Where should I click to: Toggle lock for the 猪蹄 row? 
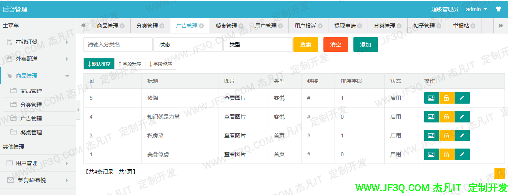pyautogui.click(x=447, y=98)
